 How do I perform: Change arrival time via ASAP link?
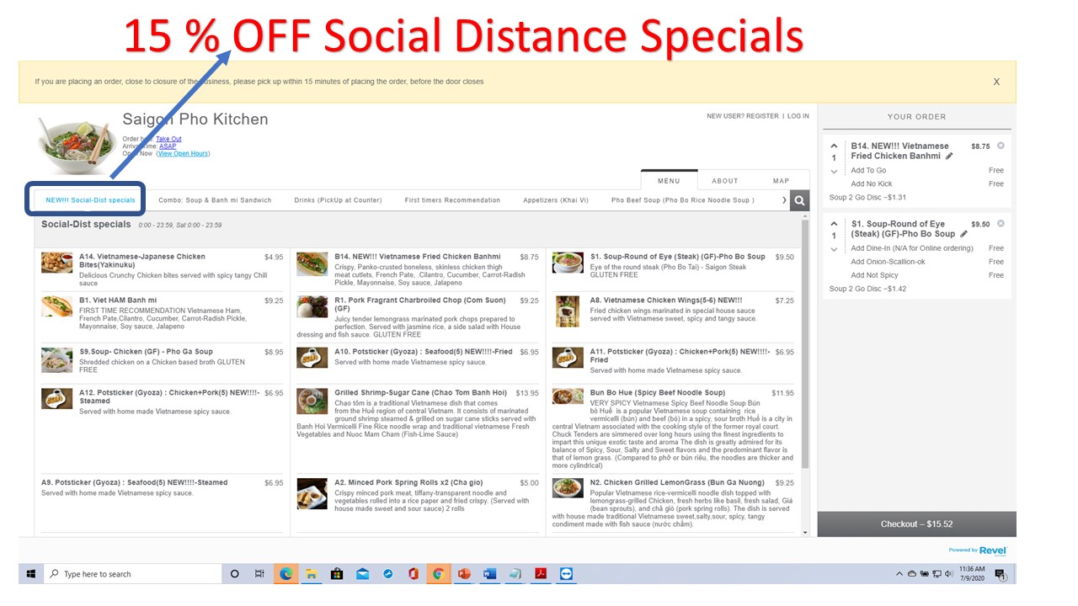[x=168, y=146]
